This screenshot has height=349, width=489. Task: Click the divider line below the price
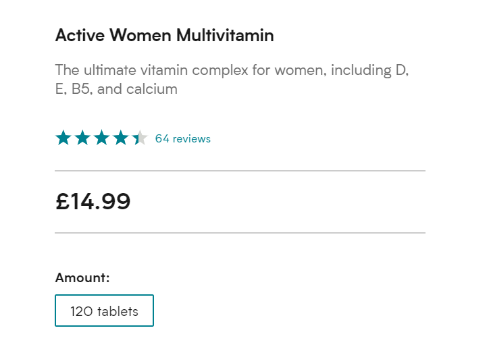[240, 233]
